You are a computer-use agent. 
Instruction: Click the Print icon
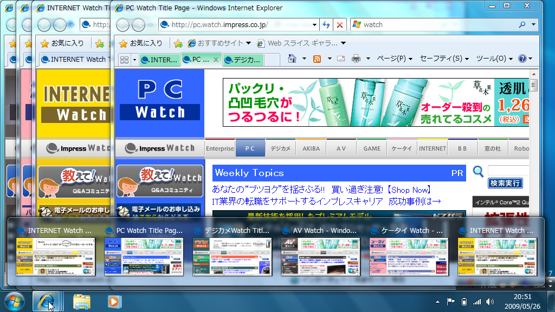pyautogui.click(x=356, y=58)
